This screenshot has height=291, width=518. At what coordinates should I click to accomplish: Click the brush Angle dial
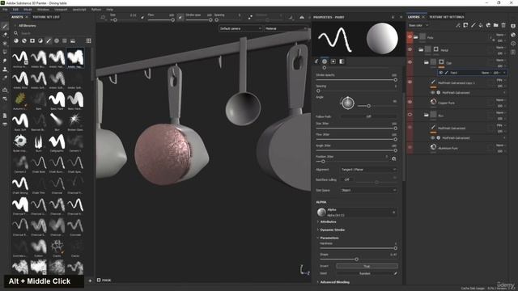pos(347,103)
